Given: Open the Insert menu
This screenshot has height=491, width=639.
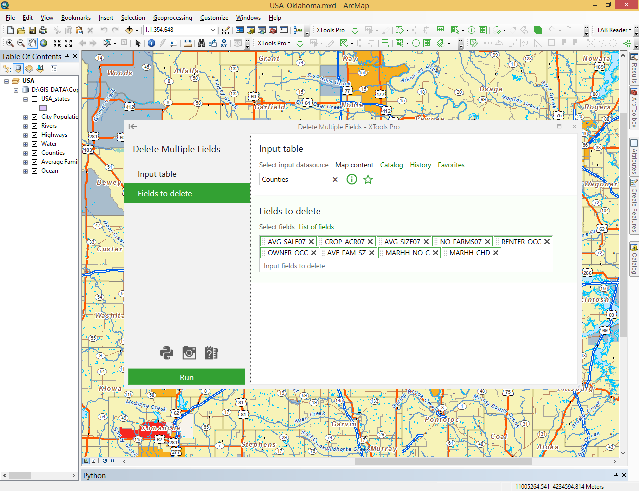Looking at the screenshot, I should tap(106, 18).
